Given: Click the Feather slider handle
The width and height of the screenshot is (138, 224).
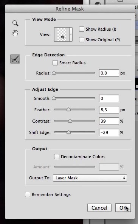Looking at the screenshot, I should (69, 110).
